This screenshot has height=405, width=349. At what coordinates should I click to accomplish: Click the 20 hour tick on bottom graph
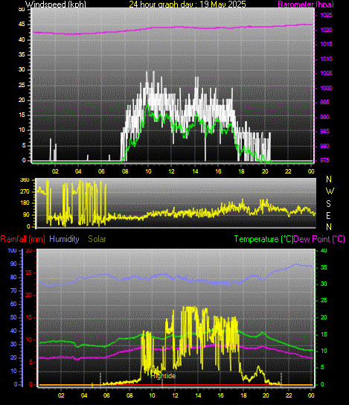coord(266,395)
